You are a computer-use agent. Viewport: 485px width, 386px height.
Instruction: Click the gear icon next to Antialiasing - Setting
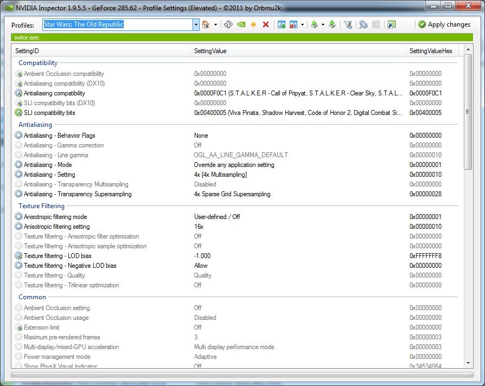pos(18,175)
